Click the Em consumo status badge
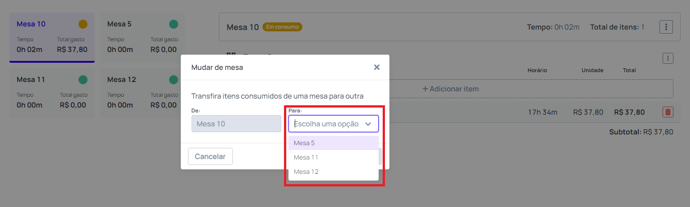 tap(283, 27)
